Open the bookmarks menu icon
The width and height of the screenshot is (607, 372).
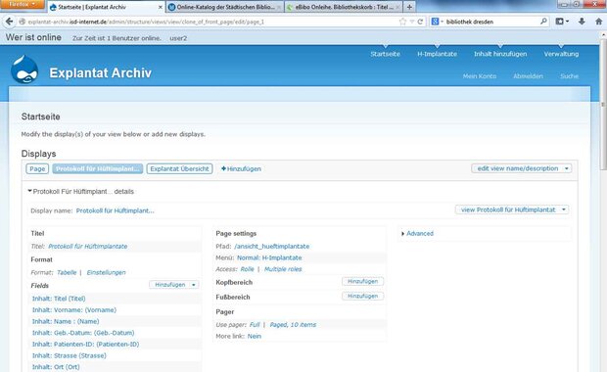562,22
